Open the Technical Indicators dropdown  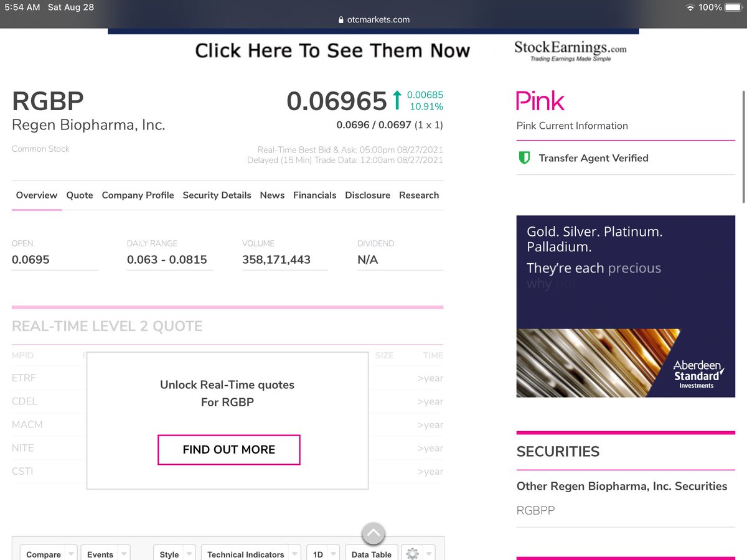pos(251,554)
